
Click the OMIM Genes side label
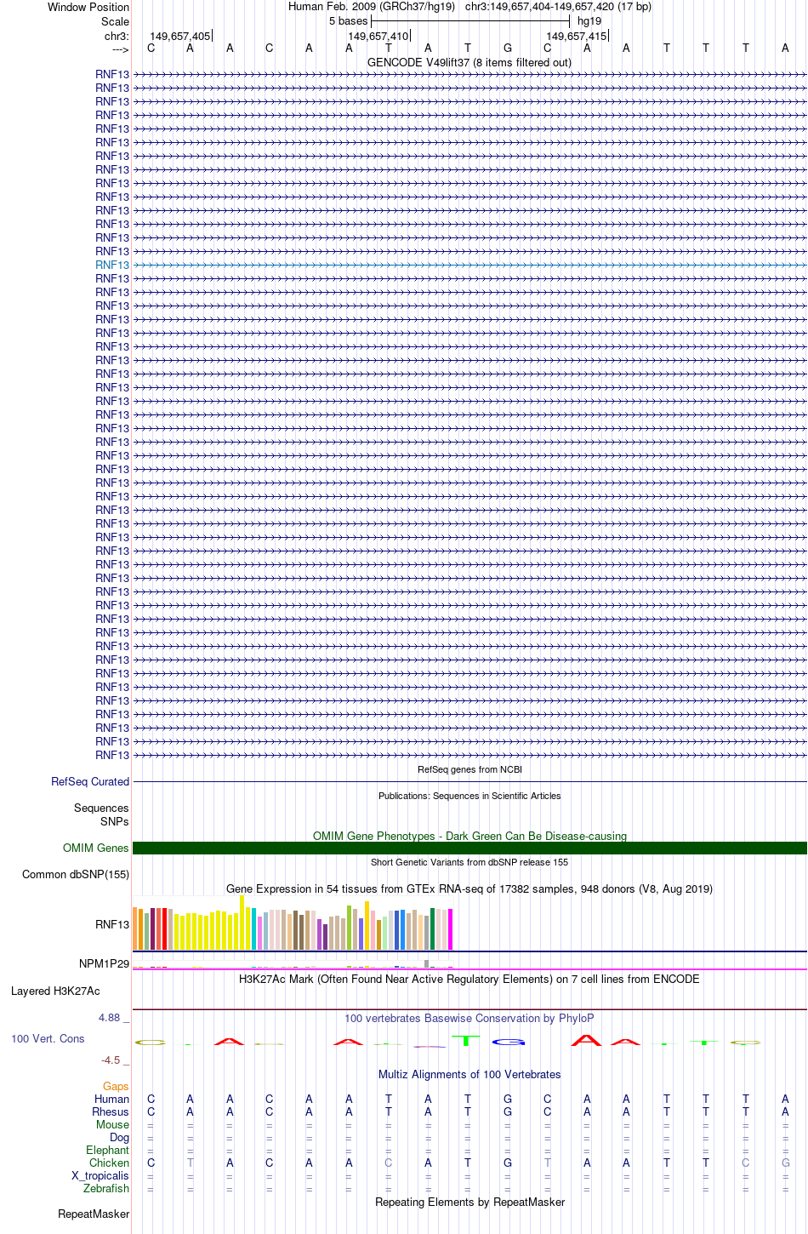(x=95, y=848)
